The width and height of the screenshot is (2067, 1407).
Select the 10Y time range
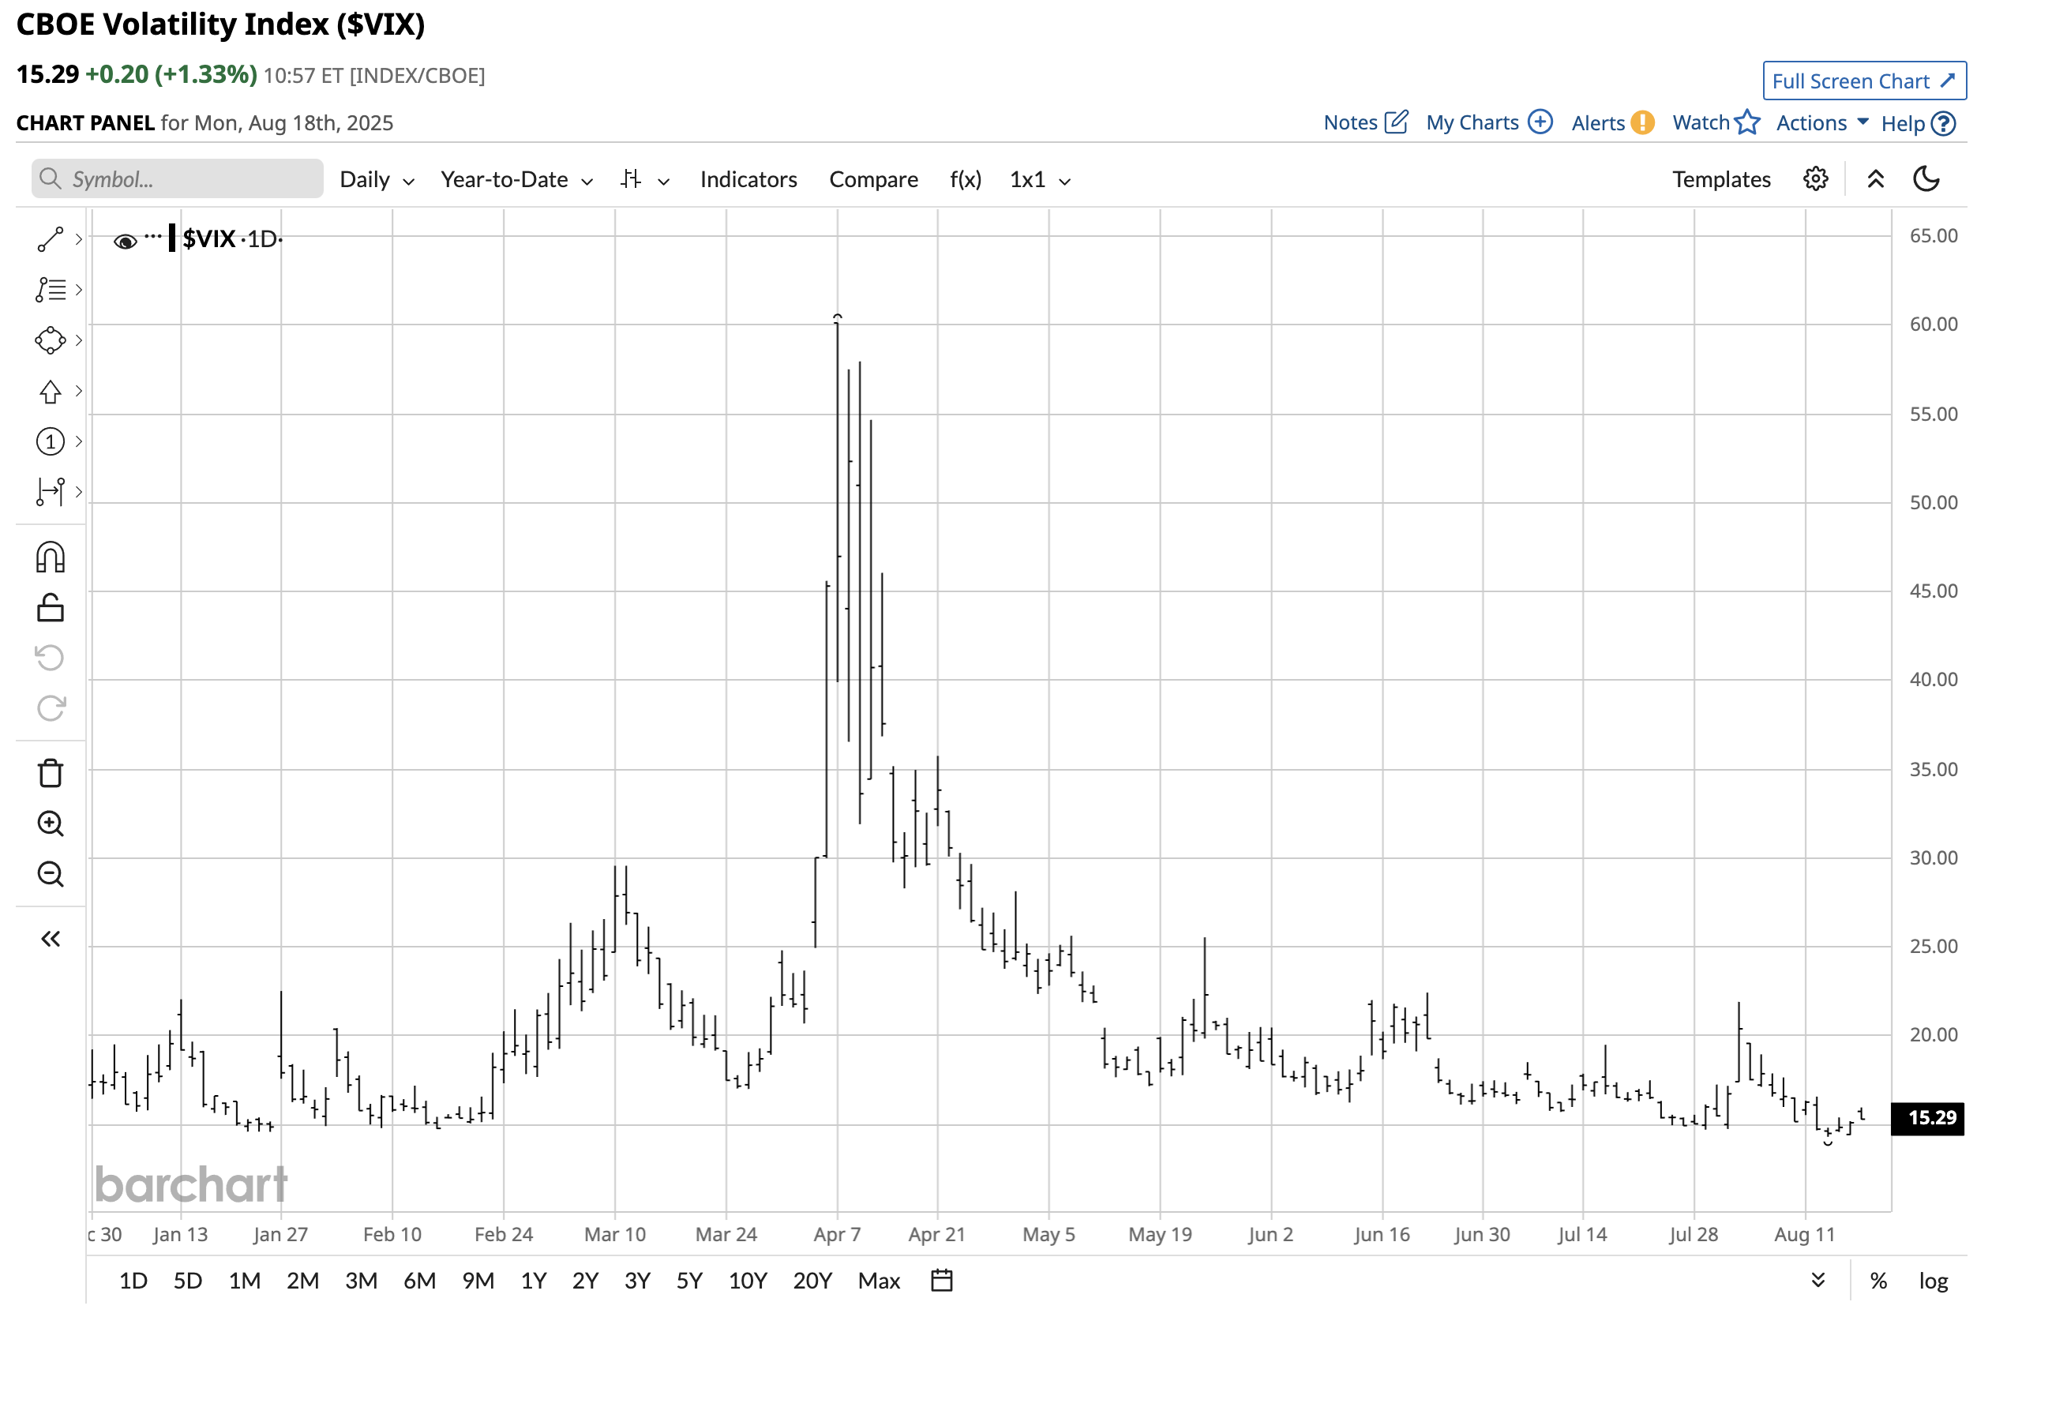747,1281
